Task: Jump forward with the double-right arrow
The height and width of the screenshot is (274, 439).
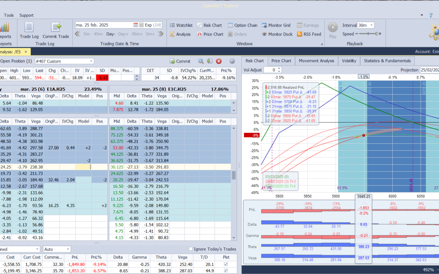Action: point(161,34)
